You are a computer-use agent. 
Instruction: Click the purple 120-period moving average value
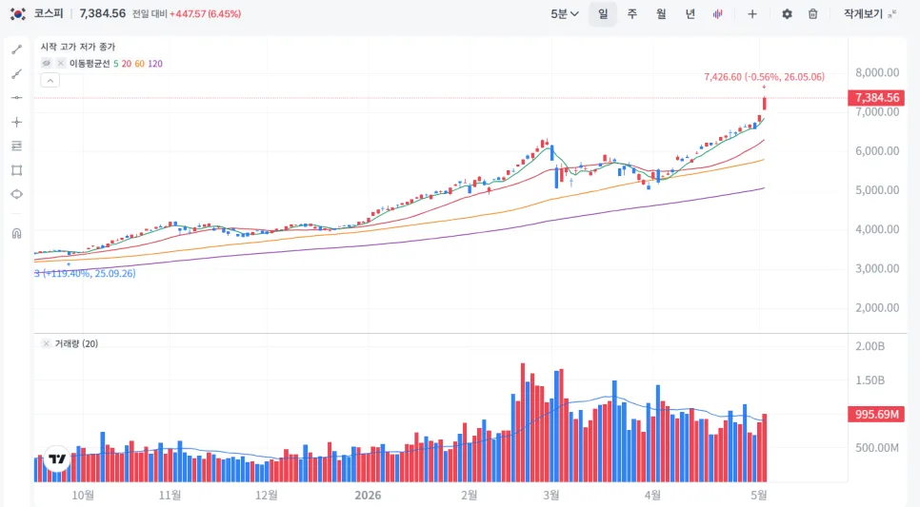coord(155,64)
